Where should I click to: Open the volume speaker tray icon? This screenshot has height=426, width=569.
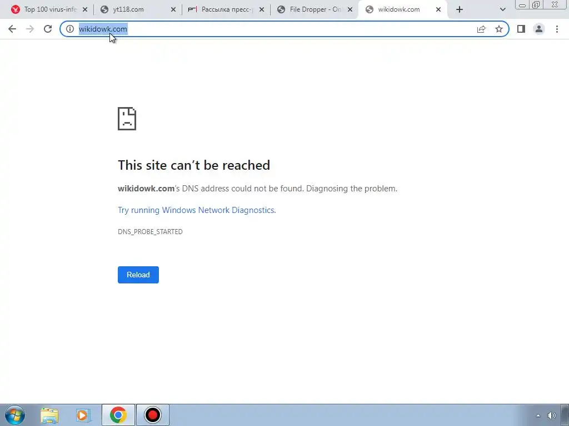(552, 415)
